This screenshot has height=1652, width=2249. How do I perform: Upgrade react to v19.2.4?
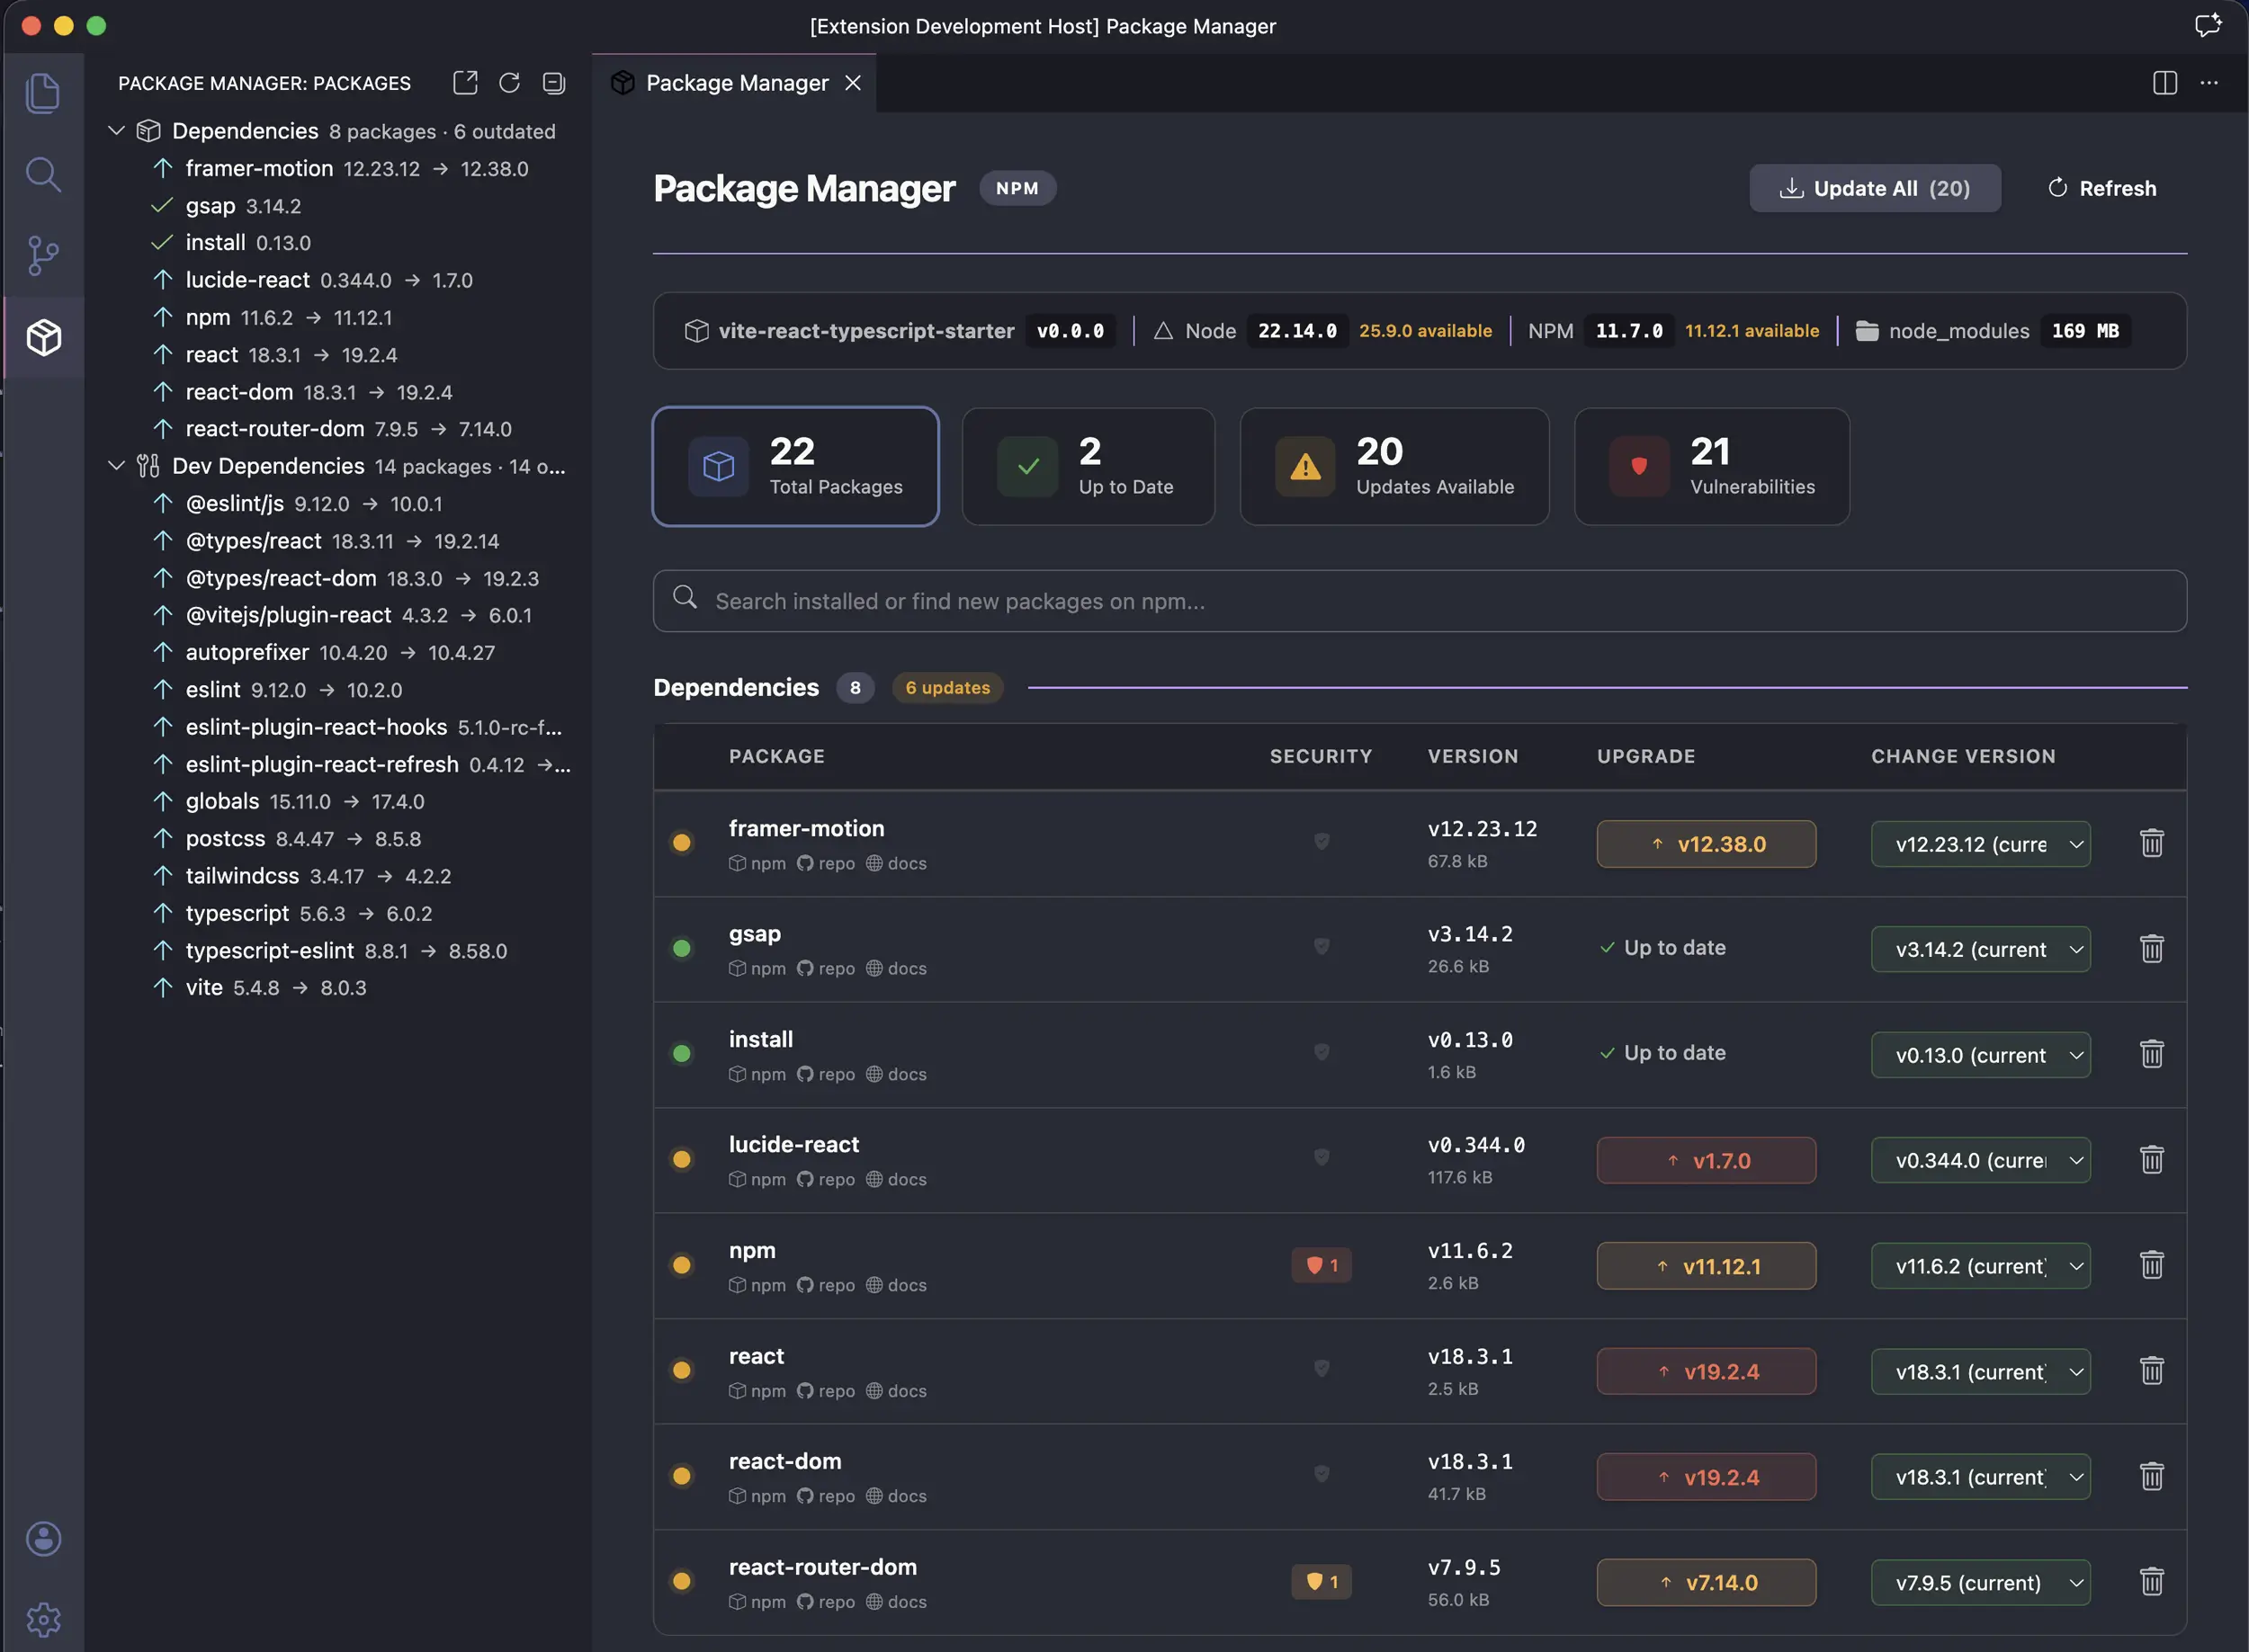1706,1371
